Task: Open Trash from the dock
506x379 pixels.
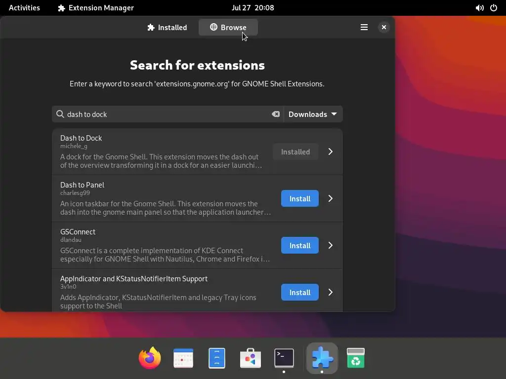Action: pyautogui.click(x=356, y=358)
